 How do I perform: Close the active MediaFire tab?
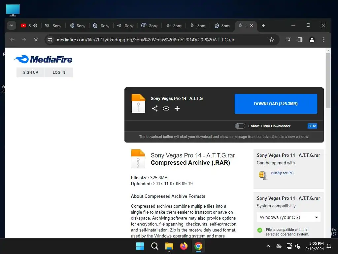[251, 25]
